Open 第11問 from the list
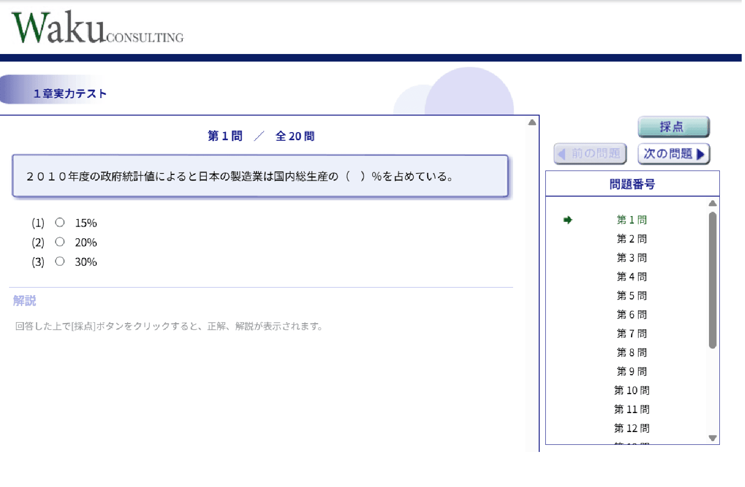 [x=632, y=409]
